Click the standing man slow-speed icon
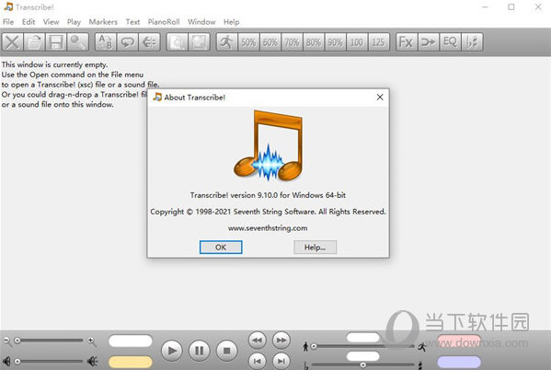551x370 pixels. (x=305, y=347)
